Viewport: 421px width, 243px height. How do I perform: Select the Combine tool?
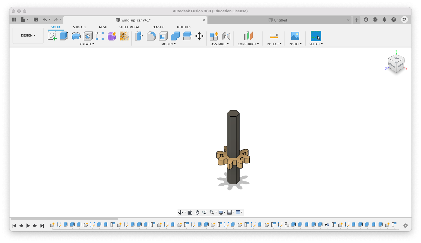(x=175, y=36)
